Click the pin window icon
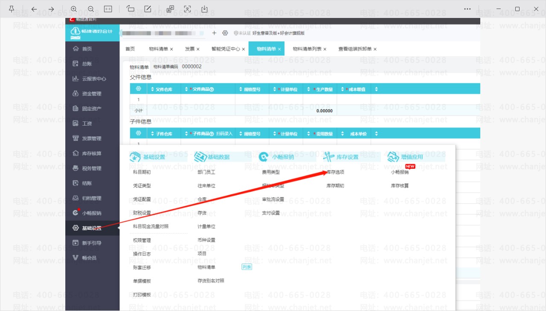The image size is (546, 311). point(12,9)
